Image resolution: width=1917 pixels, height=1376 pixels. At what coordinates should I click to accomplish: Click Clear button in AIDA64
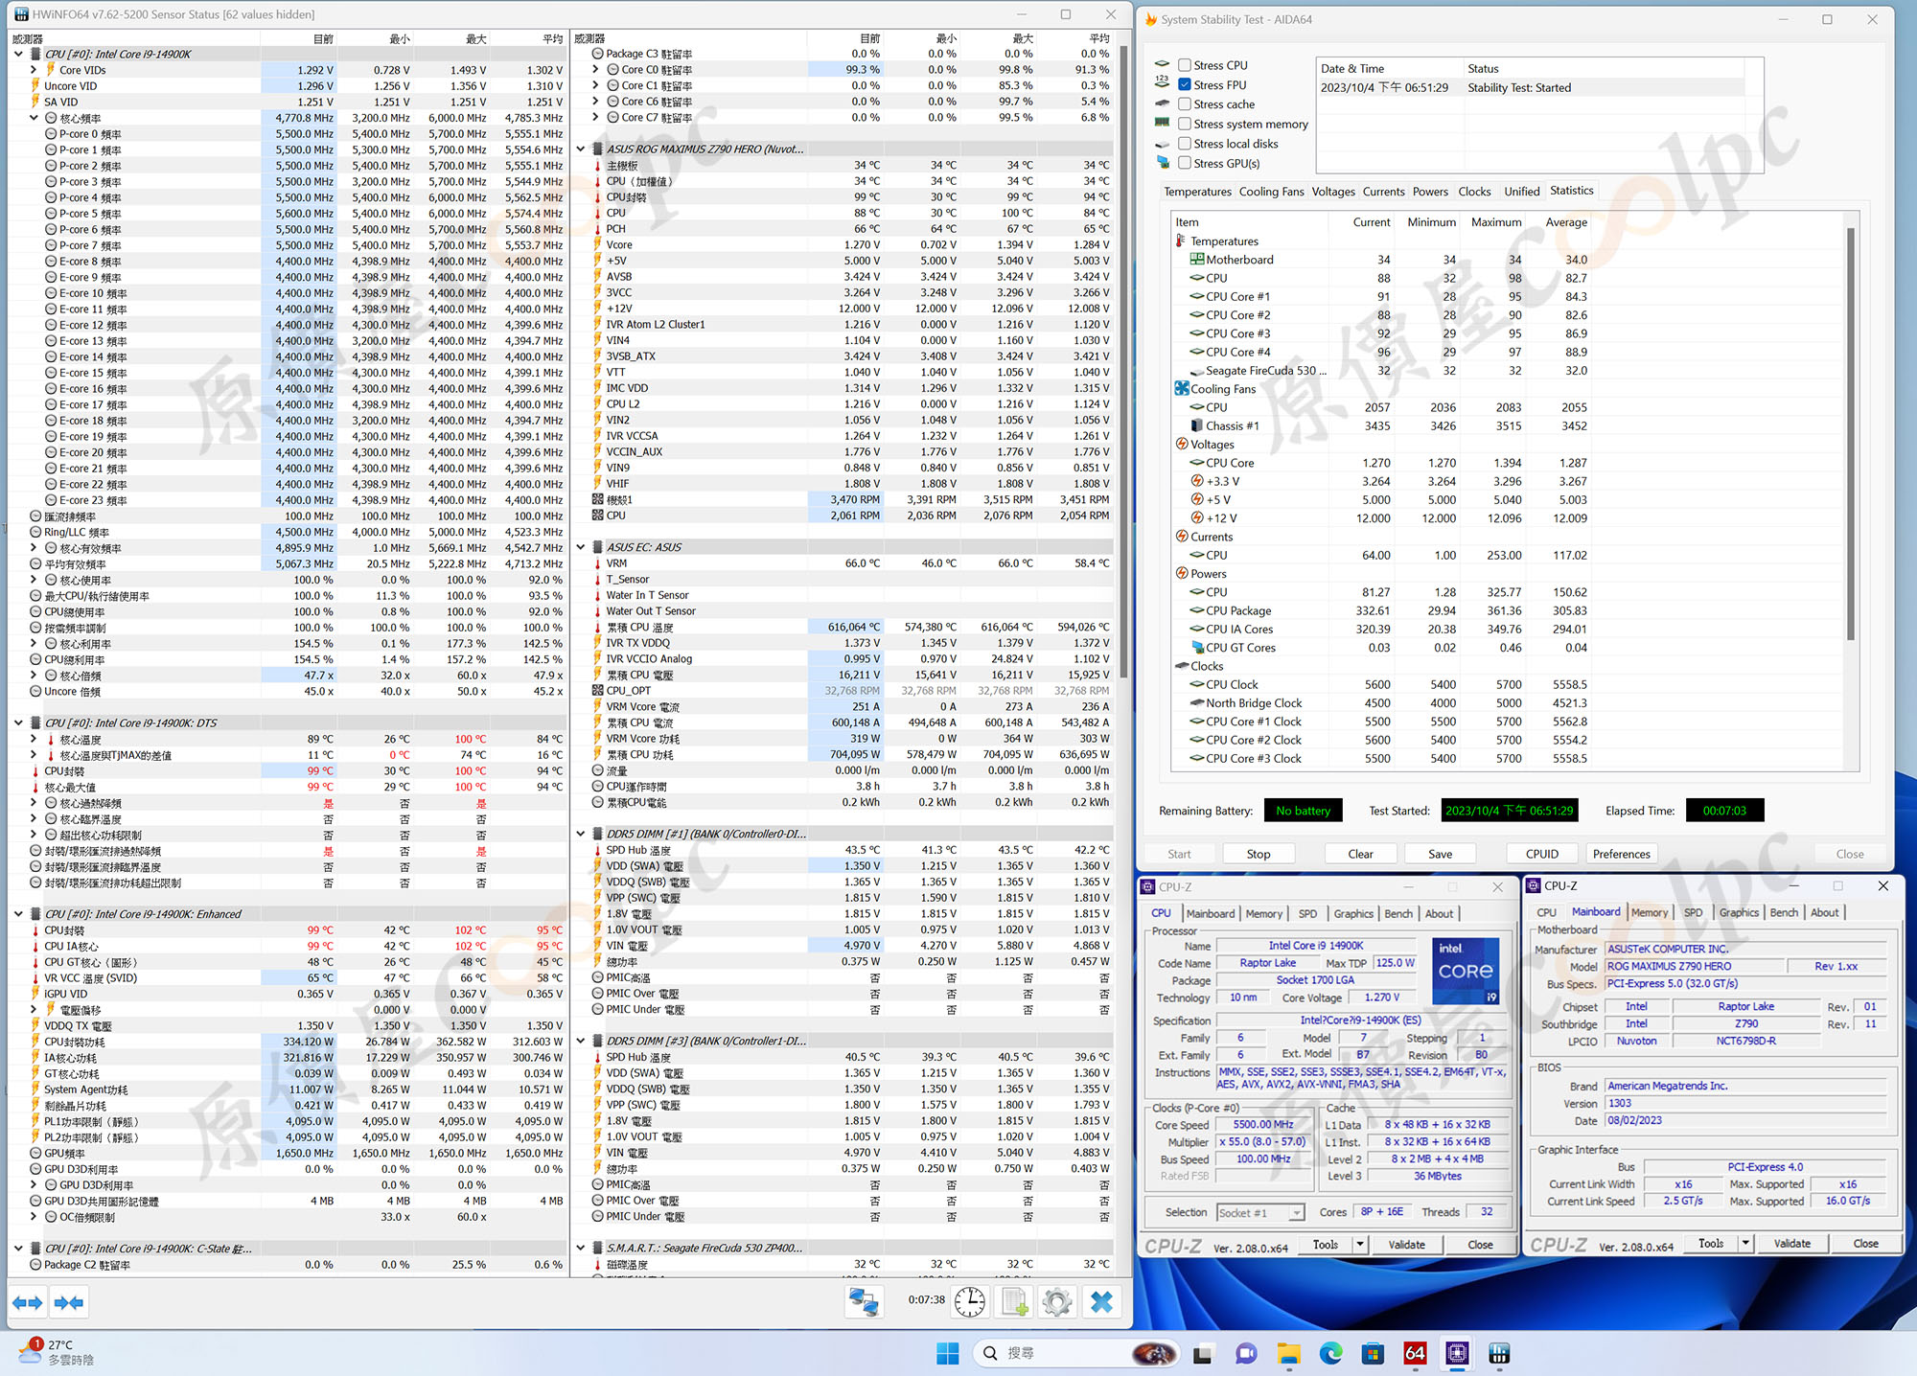pyautogui.click(x=1360, y=854)
